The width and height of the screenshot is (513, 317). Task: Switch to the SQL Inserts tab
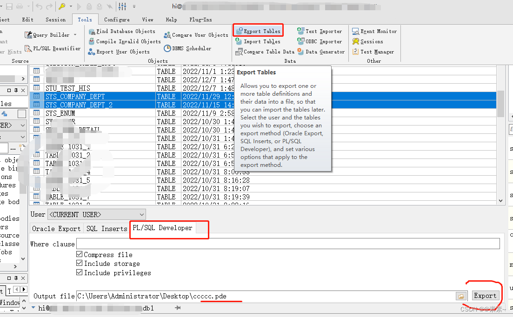(107, 228)
